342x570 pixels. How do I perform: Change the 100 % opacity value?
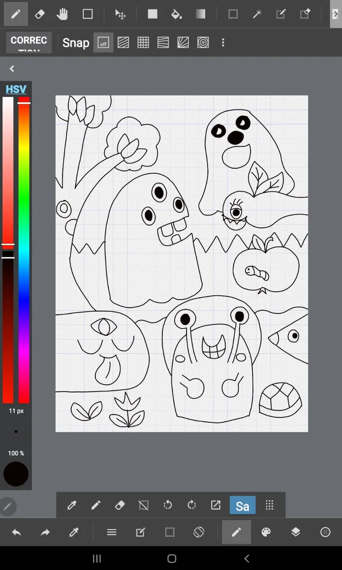[x=16, y=453]
